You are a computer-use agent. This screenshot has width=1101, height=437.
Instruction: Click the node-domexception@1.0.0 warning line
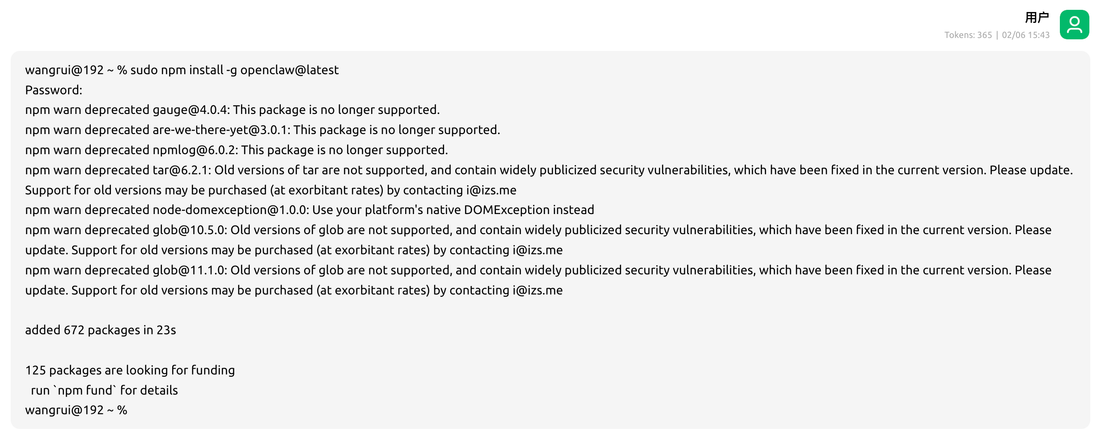point(309,210)
